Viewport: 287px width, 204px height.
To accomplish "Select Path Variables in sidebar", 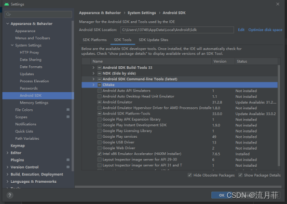I will pyautogui.click(x=27, y=138).
